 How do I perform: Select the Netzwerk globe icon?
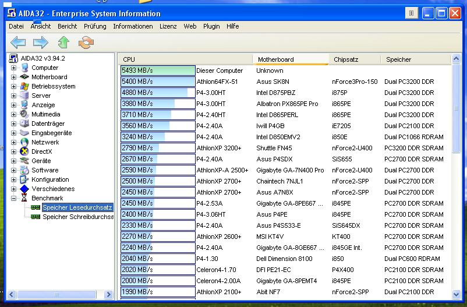coord(24,142)
